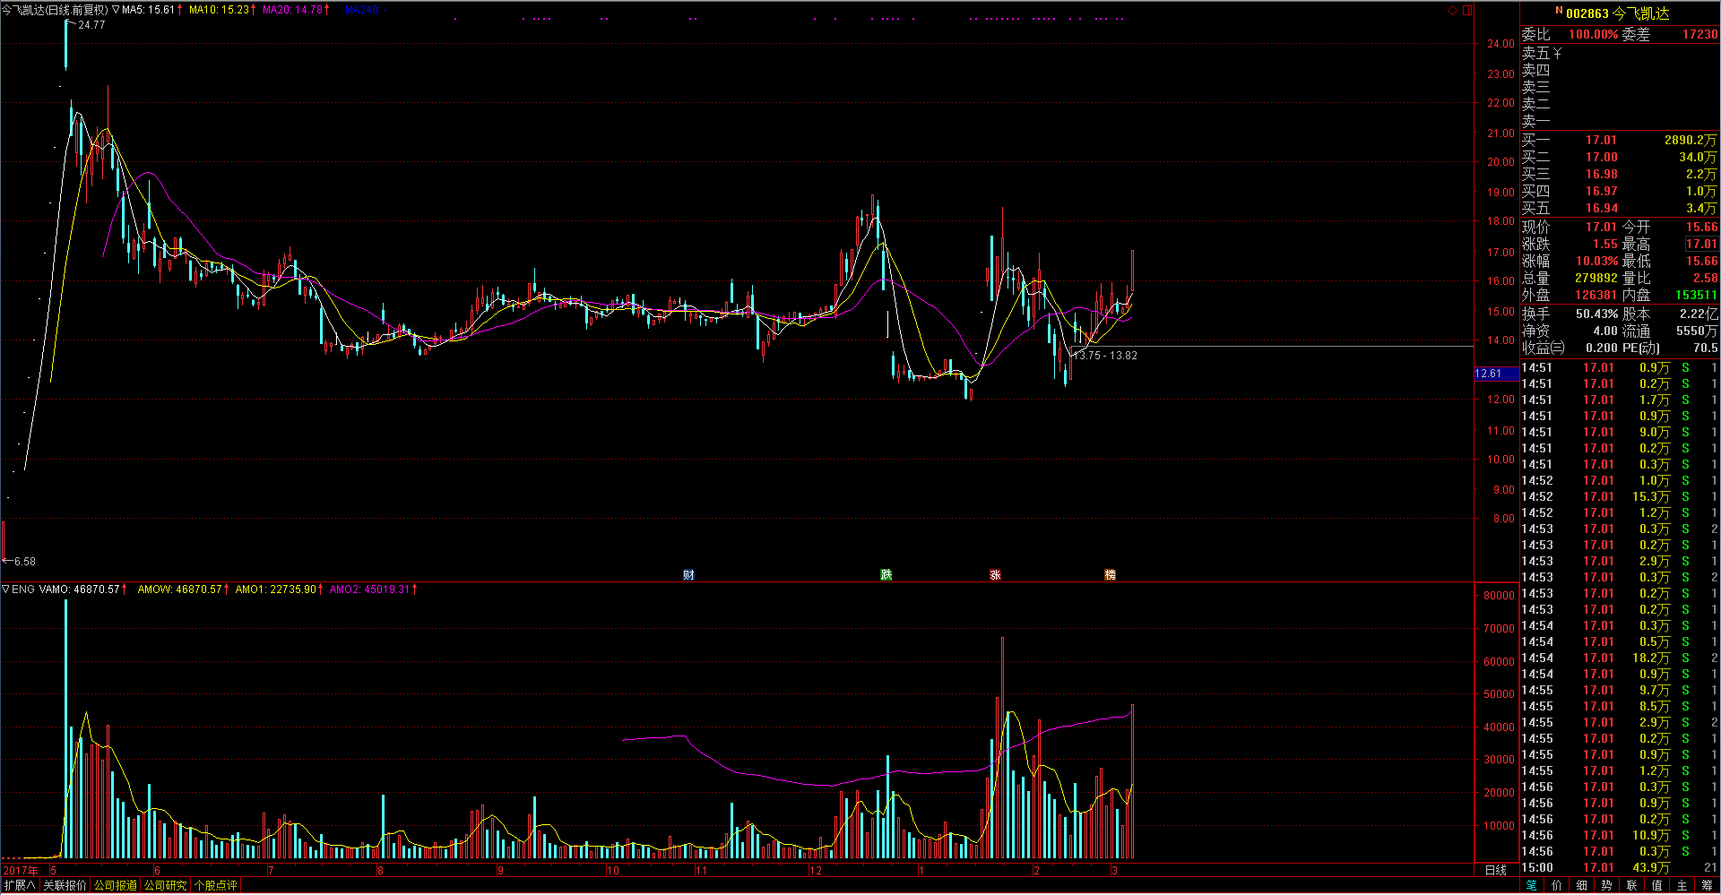Click the 榜 marker icon on the chart

tap(1110, 574)
